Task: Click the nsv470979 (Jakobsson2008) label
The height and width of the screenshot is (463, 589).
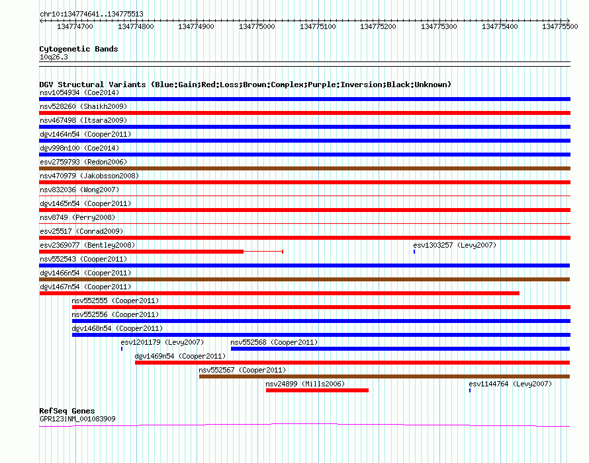Action: [89, 176]
